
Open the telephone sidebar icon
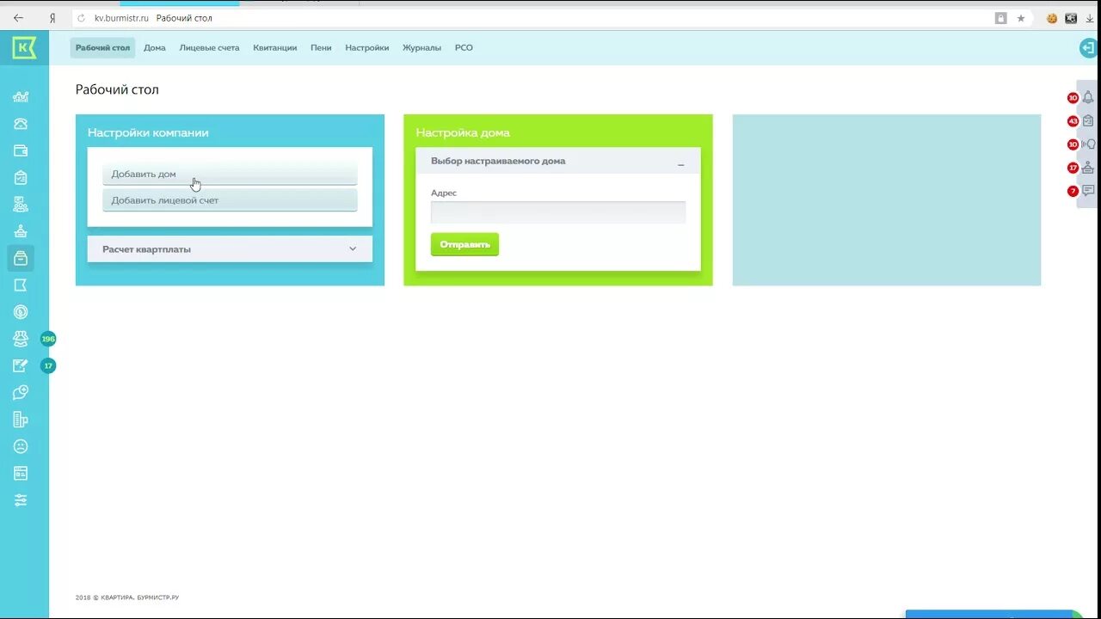(x=21, y=124)
